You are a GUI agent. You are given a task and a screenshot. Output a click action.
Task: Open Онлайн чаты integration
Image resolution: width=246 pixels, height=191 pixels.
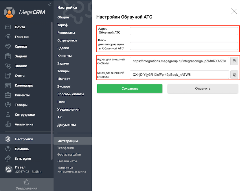point(67,161)
